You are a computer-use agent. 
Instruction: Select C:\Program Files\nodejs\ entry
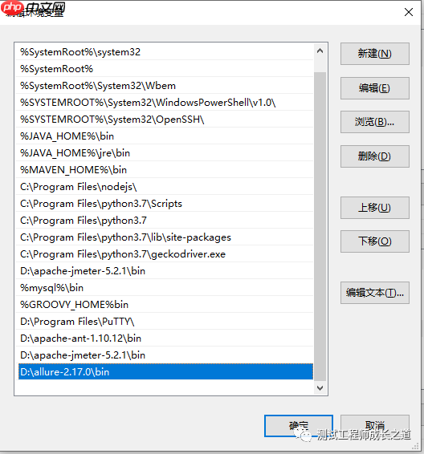tap(164, 186)
